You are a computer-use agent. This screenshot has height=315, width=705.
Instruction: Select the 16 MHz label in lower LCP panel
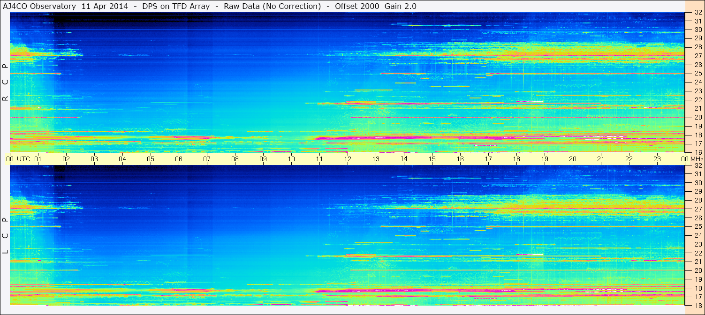tap(697, 305)
